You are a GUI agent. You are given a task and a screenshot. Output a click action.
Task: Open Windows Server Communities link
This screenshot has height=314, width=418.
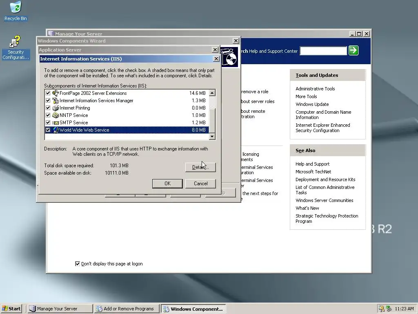point(324,200)
